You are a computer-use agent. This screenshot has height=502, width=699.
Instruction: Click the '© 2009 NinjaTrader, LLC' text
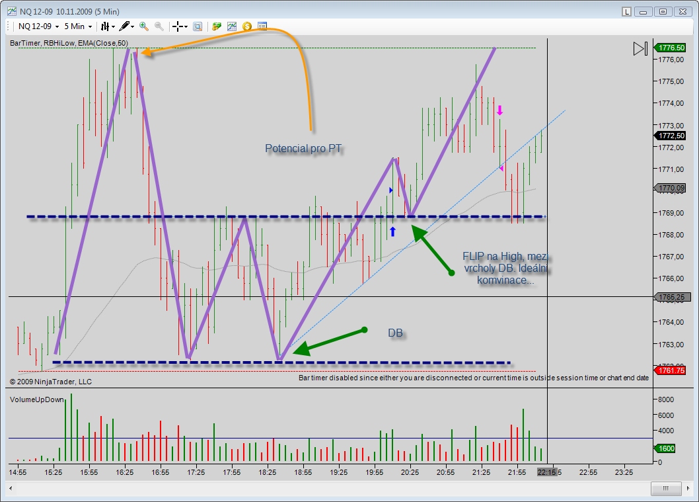point(51,382)
